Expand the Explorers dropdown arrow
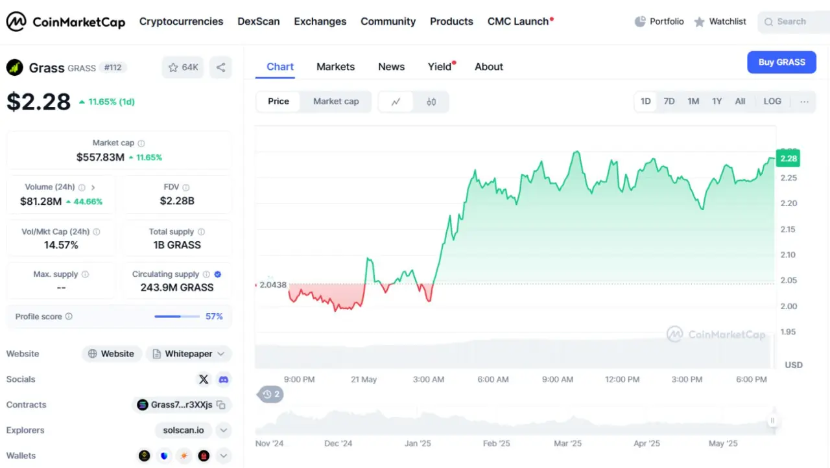 click(223, 430)
